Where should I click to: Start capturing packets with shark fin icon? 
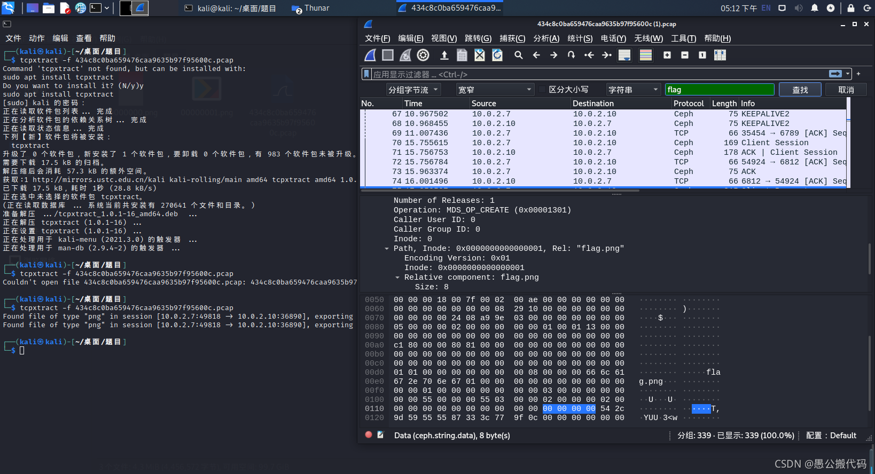point(370,55)
